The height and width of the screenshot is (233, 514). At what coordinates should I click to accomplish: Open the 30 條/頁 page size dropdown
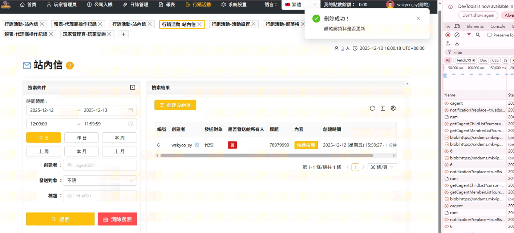coord(382,167)
